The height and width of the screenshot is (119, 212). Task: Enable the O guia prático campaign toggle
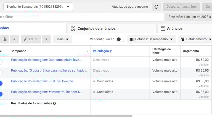tap(1, 73)
